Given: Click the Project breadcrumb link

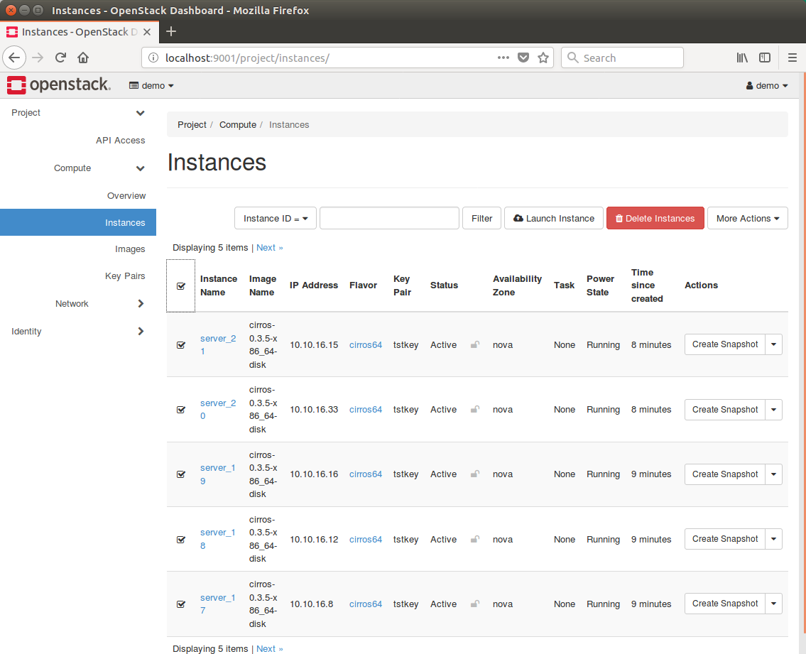Looking at the screenshot, I should pos(192,125).
